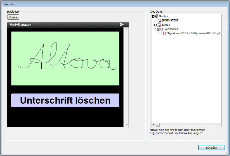Collapse the Quellen root node
Viewport: 230px width, 156px height.
(153, 16)
